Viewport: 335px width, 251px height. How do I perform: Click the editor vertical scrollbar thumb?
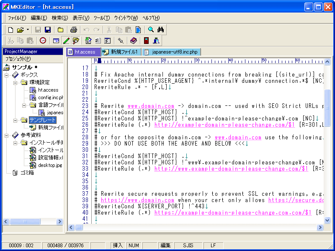pyautogui.click(x=327, y=108)
